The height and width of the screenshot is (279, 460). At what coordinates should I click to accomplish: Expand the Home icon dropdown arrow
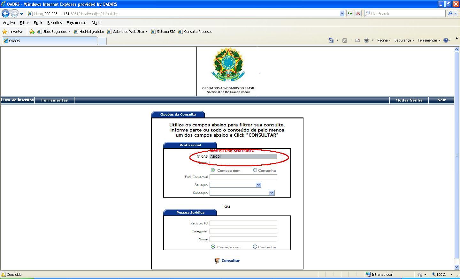337,40
